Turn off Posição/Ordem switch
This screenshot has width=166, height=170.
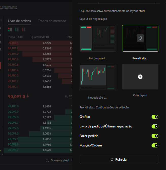[x=155, y=145]
